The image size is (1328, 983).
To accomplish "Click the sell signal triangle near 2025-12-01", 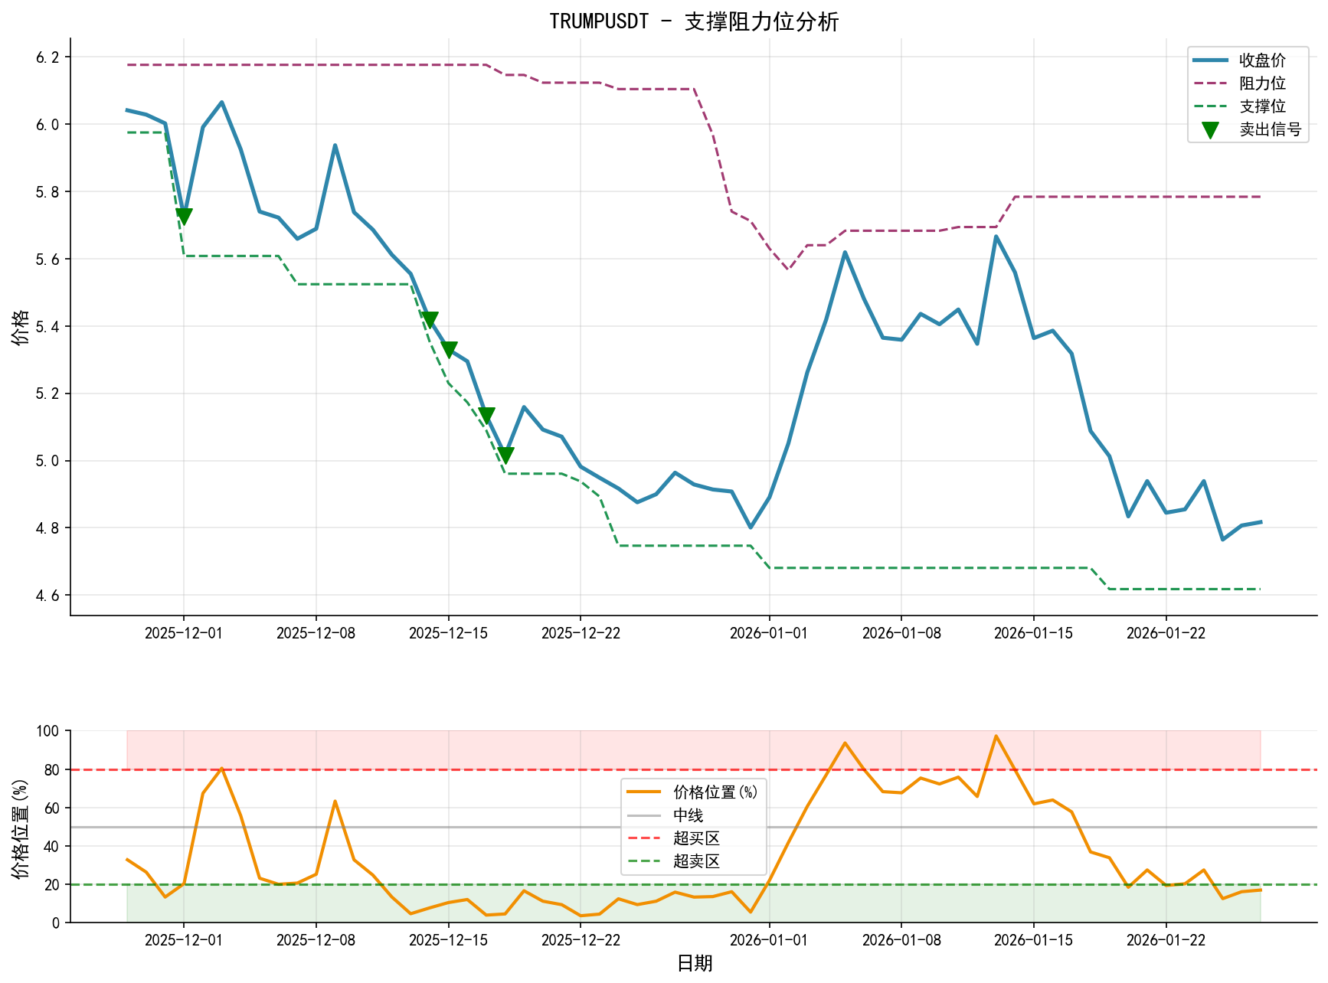I will click(184, 216).
